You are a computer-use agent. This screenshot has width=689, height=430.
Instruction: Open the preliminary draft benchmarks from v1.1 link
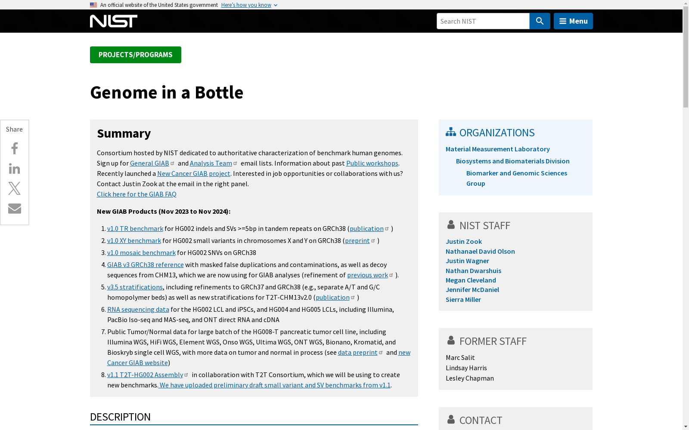[x=275, y=385]
